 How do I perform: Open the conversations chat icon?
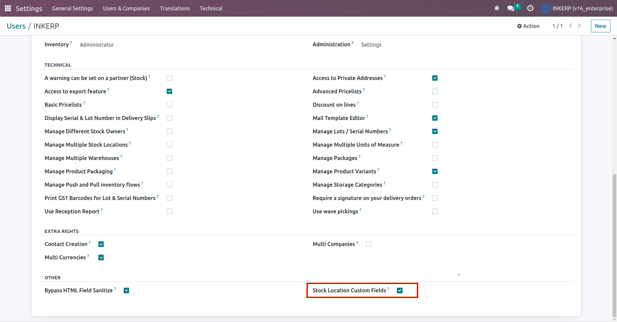point(511,8)
